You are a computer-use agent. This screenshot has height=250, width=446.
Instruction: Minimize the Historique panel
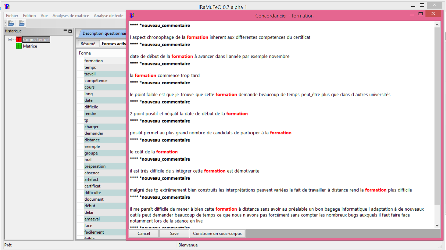click(x=65, y=31)
